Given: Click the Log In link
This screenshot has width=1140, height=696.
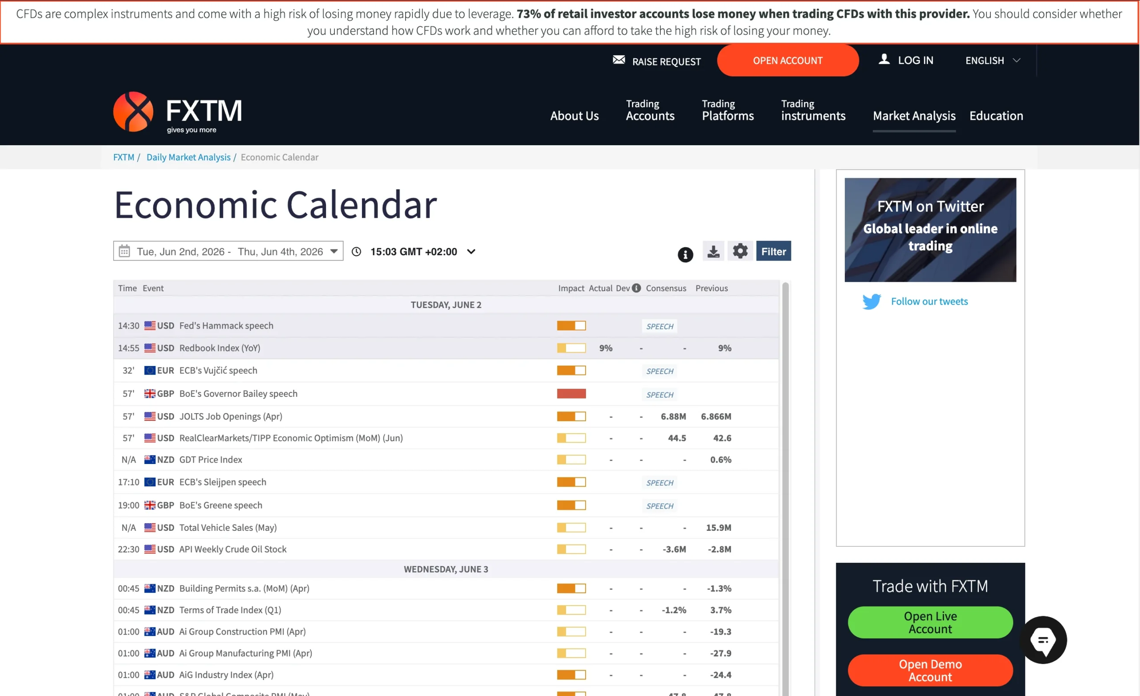Looking at the screenshot, I should pyautogui.click(x=915, y=60).
